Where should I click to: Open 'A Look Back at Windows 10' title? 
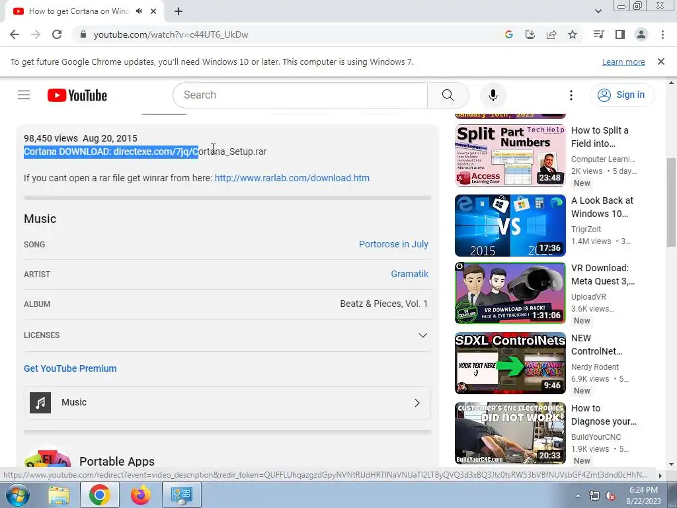602,207
